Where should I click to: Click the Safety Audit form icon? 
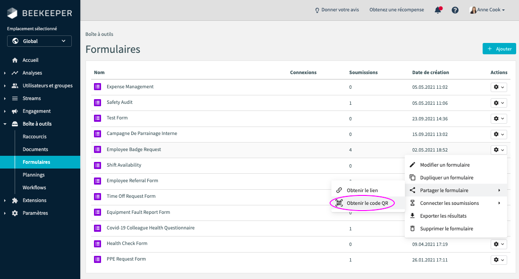point(98,102)
